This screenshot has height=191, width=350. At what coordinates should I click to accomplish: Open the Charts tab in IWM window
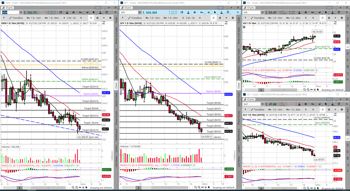click(7, 8)
